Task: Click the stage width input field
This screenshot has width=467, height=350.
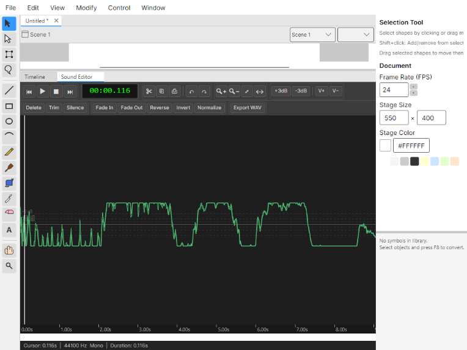Action: pos(394,118)
